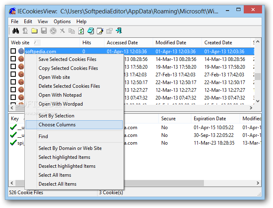This screenshot has height=208, width=273.
Task: Click lower pane horizontal scroll right arrow
Action: 258,183
